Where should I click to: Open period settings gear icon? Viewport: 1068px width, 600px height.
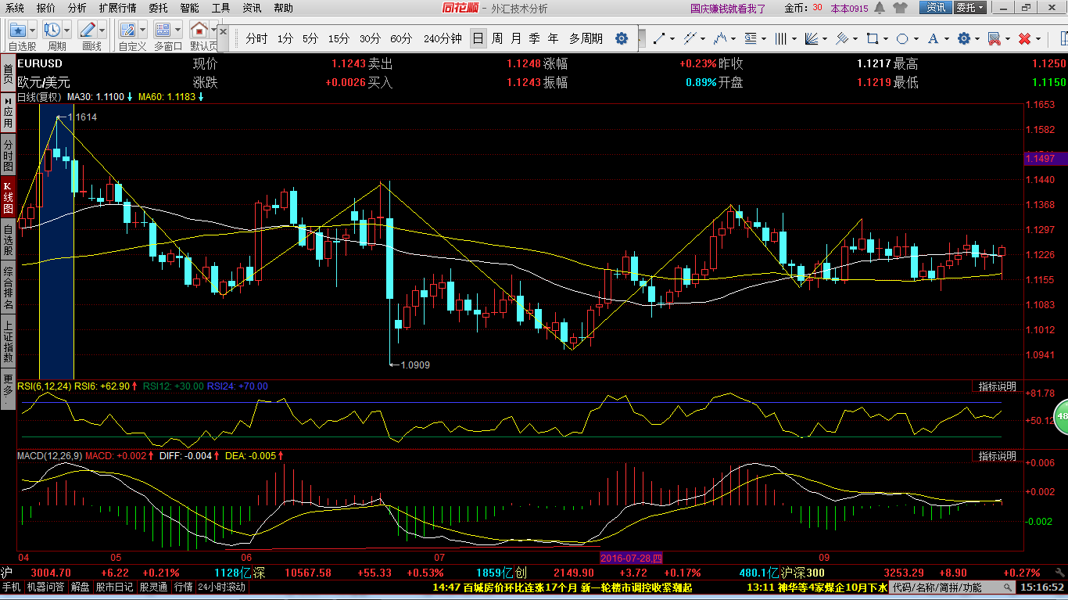coord(622,38)
